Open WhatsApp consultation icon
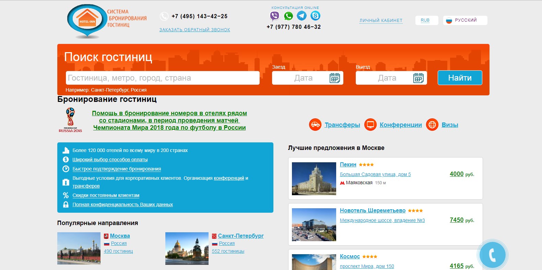The image size is (542, 270). coord(288,16)
